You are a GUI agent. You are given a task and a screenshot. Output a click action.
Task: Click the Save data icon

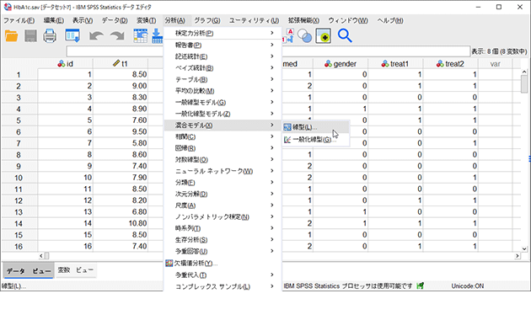click(x=30, y=36)
